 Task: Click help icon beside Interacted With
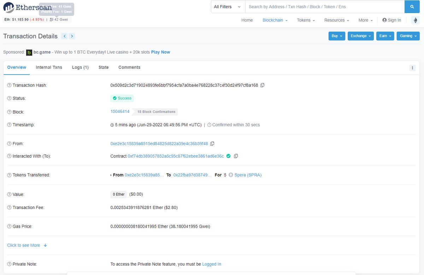point(9,156)
